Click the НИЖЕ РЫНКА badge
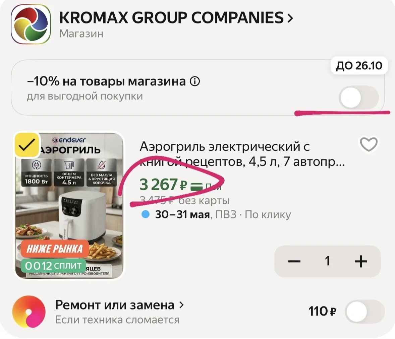 click(x=55, y=249)
